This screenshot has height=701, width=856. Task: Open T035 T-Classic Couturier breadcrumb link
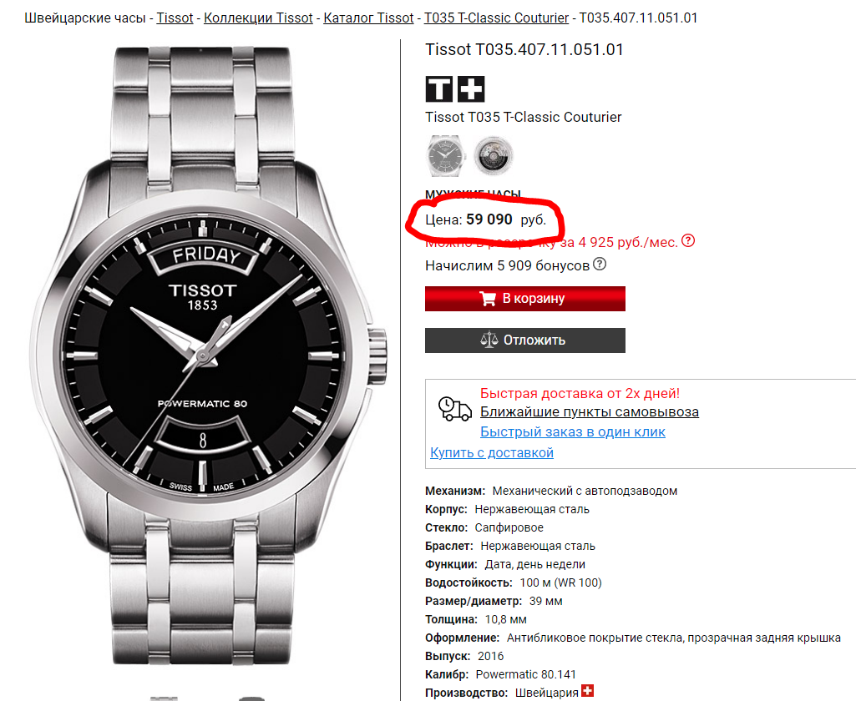pyautogui.click(x=496, y=18)
